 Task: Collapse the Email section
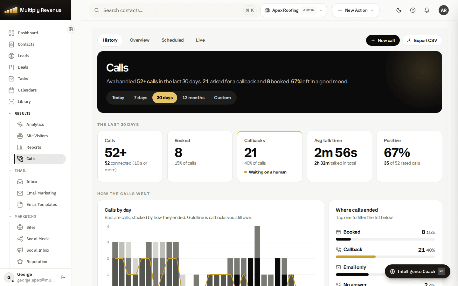(x=17, y=171)
